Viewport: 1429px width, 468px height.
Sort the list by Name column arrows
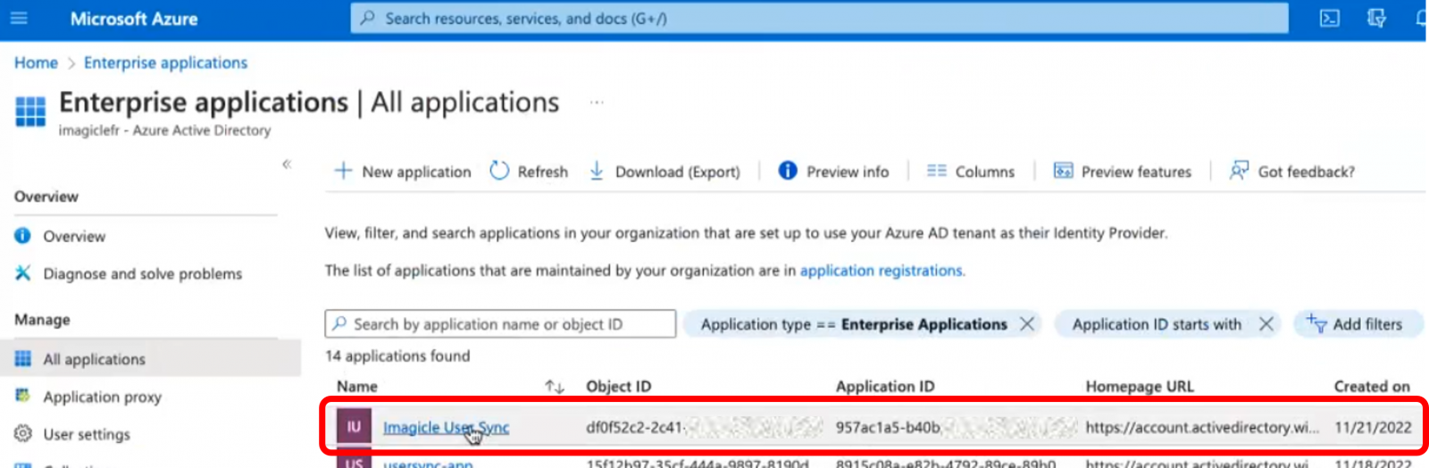pyautogui.click(x=555, y=387)
